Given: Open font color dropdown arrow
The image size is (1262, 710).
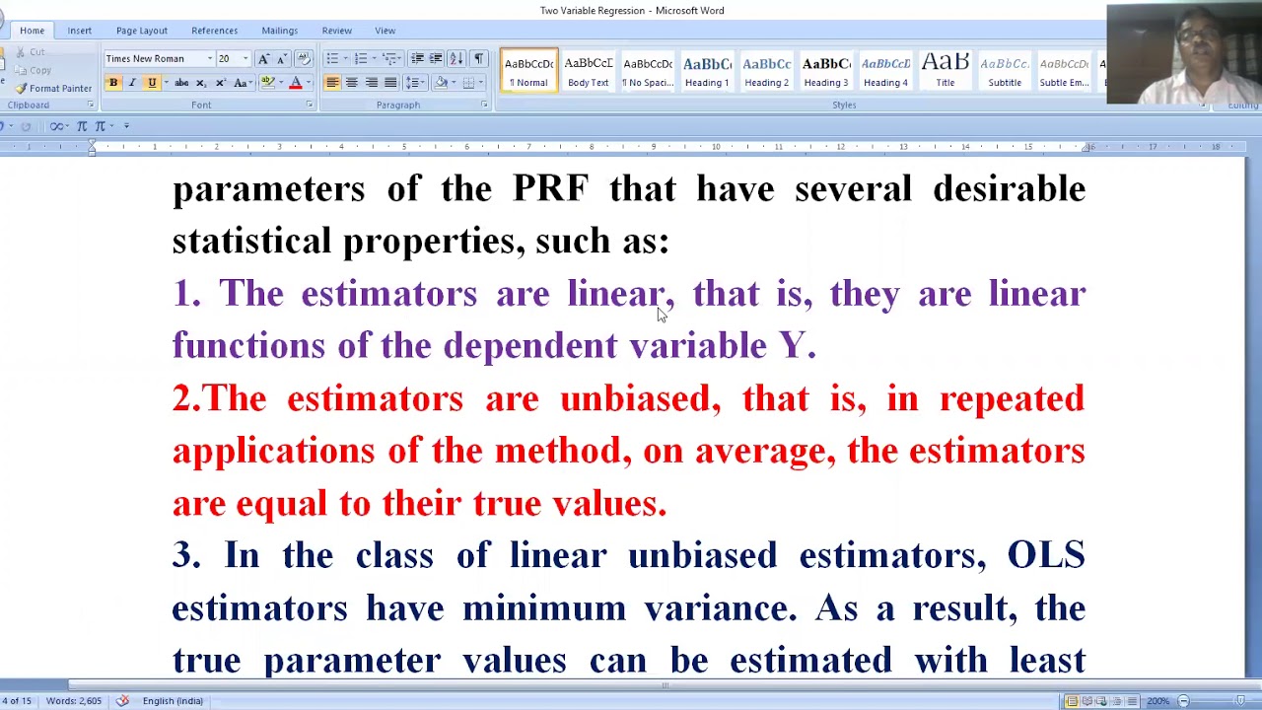Looking at the screenshot, I should click(308, 83).
